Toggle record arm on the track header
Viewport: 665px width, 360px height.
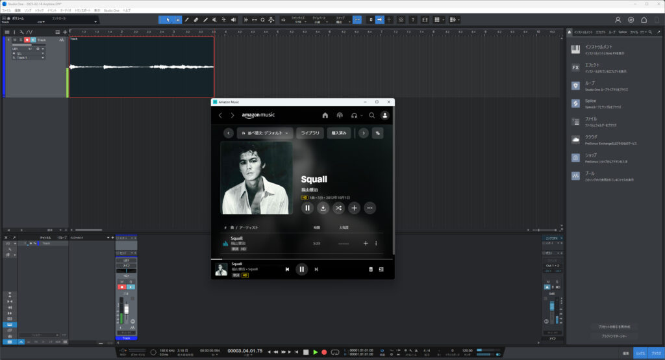click(x=27, y=40)
